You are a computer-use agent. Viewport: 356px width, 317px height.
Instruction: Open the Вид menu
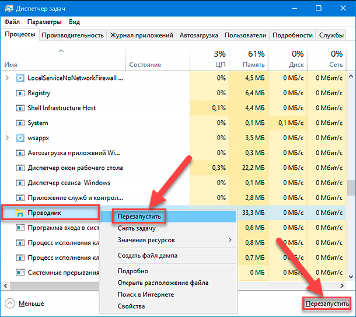pos(75,22)
